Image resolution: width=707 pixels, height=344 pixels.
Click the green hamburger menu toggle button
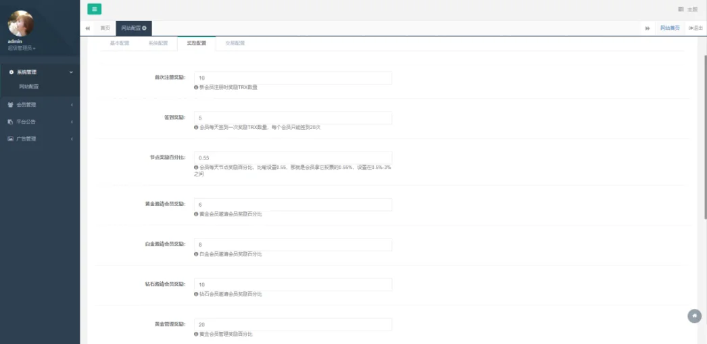click(x=94, y=9)
